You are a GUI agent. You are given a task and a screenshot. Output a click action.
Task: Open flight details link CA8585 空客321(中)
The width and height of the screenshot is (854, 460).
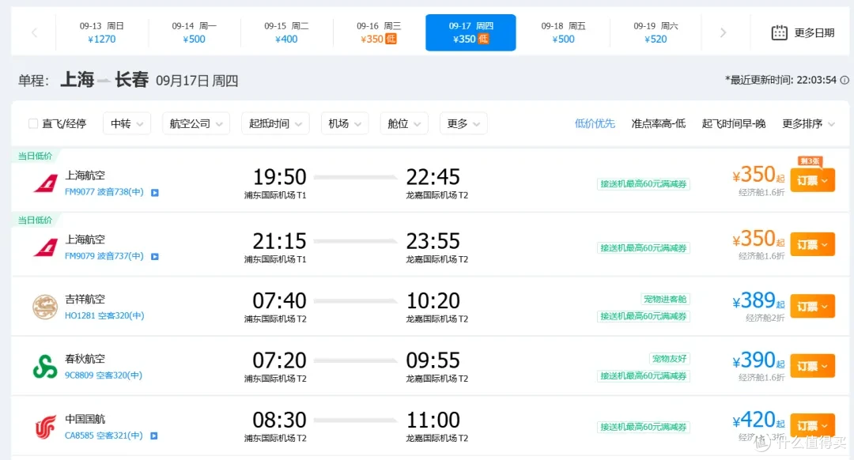[x=104, y=435]
